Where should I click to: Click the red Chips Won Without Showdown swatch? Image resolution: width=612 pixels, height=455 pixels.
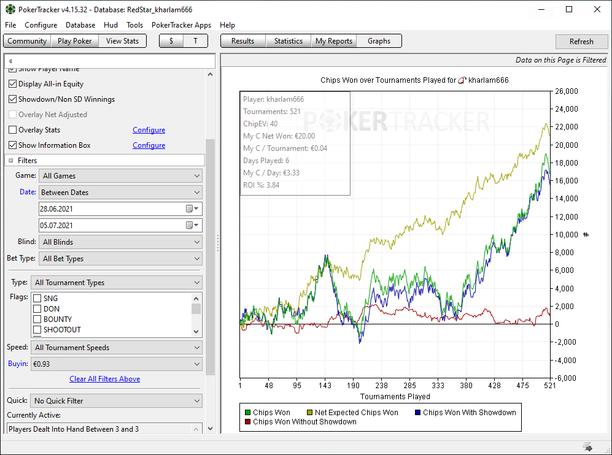247,421
